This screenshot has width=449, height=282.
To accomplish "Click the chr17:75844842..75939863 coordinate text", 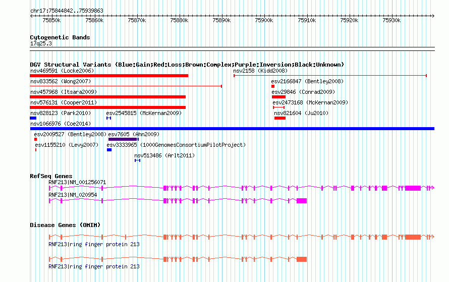I will [x=67, y=11].
